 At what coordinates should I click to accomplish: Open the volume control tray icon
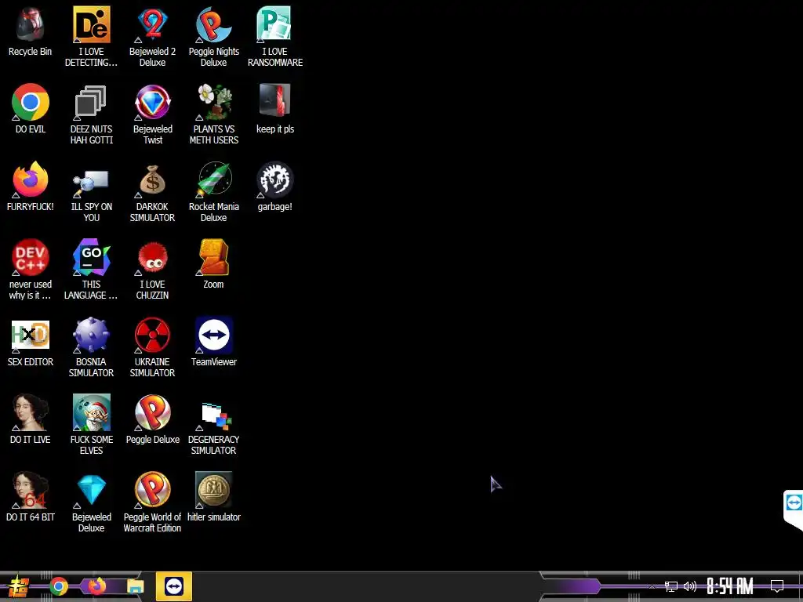pos(690,586)
